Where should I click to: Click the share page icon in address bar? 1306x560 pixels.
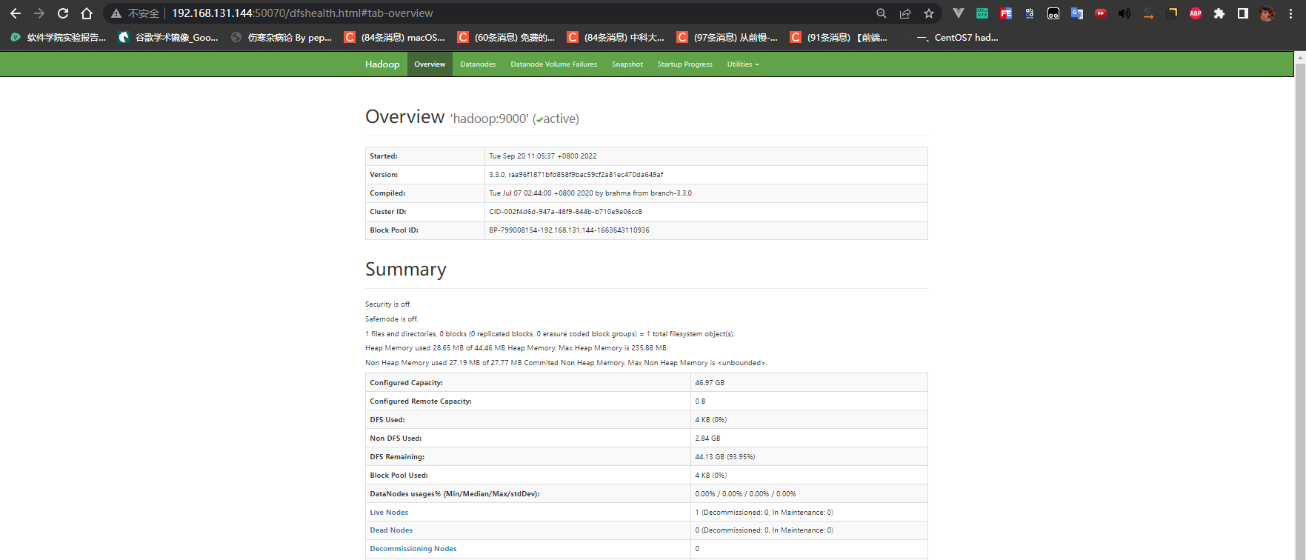pos(905,13)
